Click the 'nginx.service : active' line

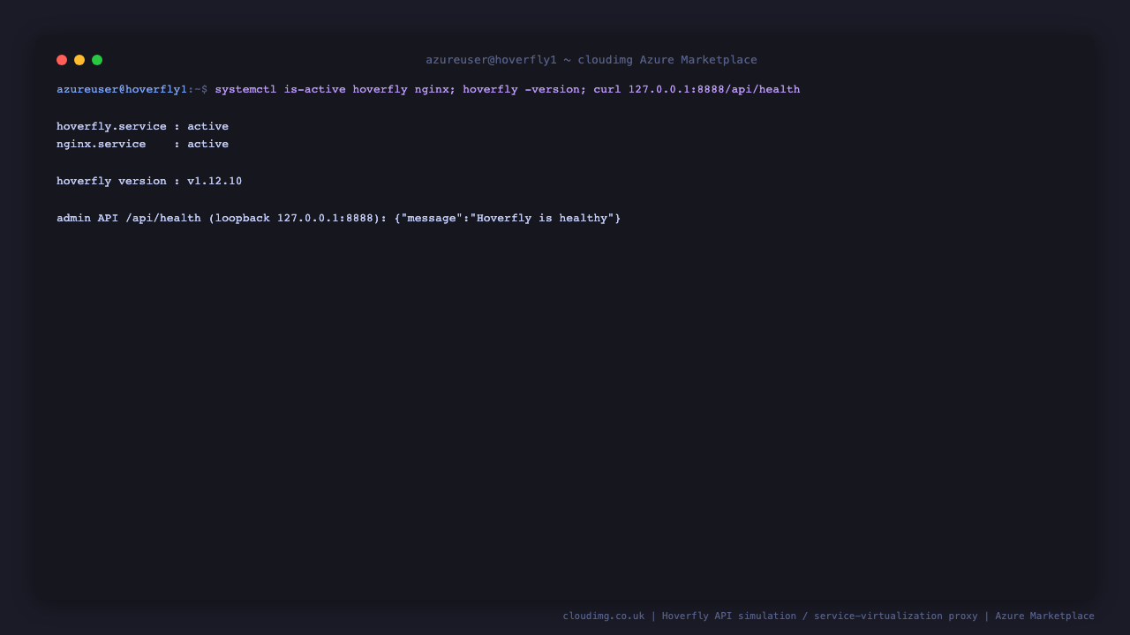click(142, 144)
